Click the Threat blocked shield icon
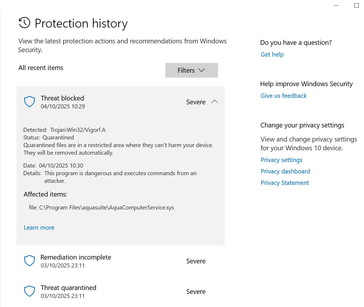The image size is (364, 307). (29, 102)
